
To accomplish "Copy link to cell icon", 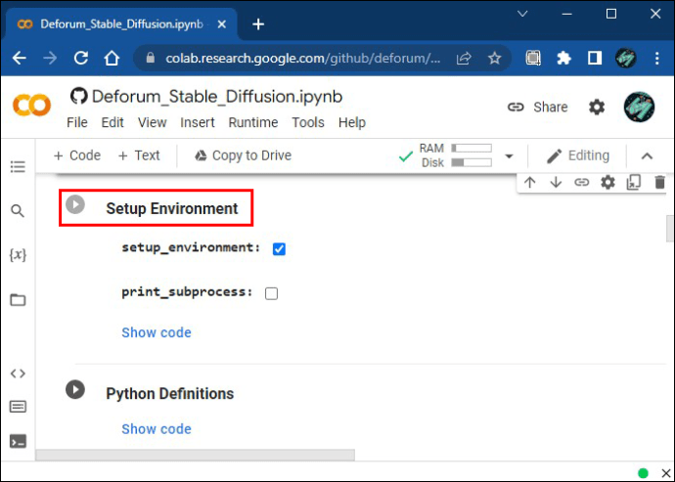I will (x=582, y=183).
